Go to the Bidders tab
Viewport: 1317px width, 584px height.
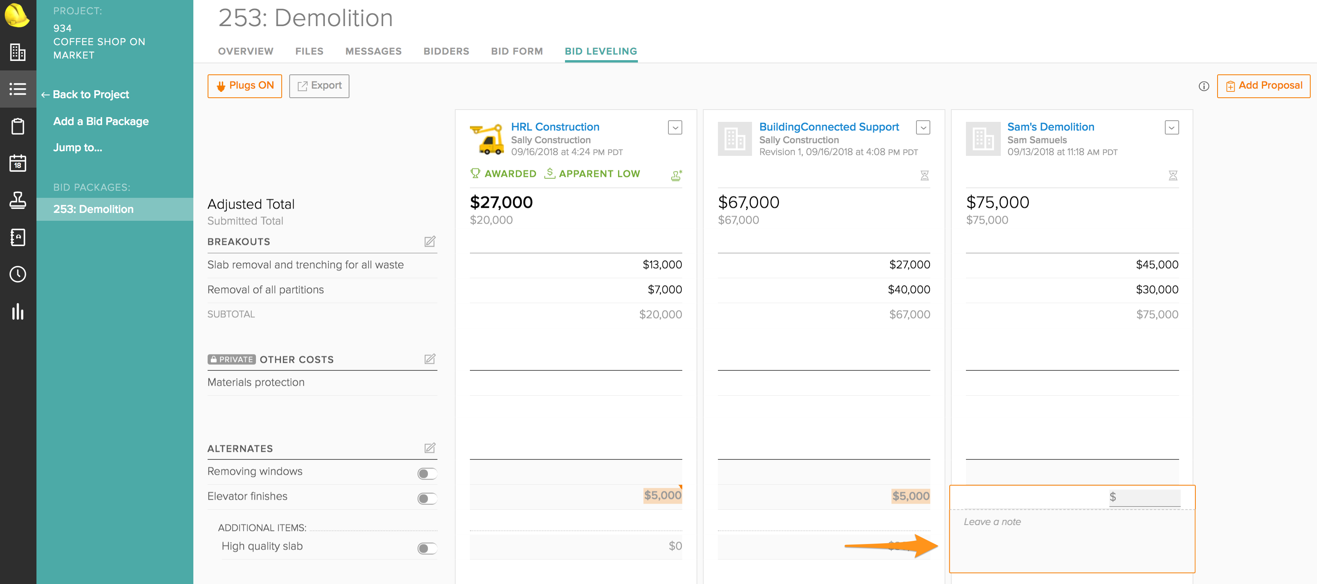[x=446, y=51]
